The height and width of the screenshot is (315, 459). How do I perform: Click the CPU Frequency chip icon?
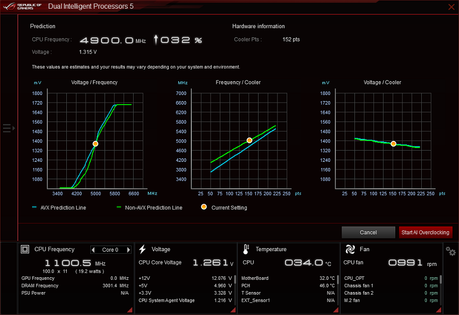click(x=25, y=249)
